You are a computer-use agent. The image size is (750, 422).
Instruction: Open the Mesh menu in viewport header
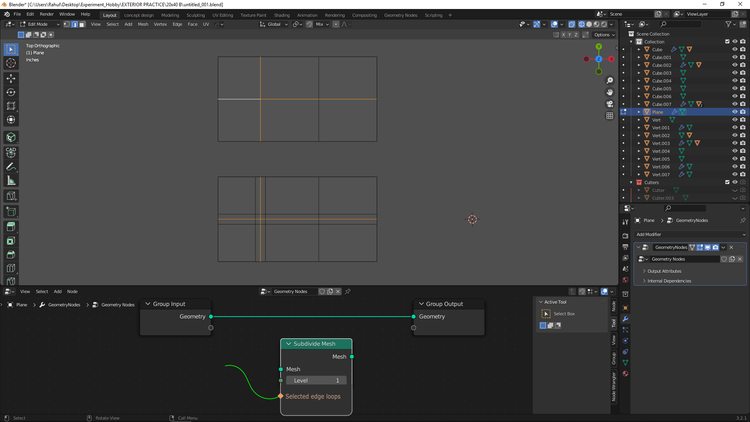pos(143,24)
